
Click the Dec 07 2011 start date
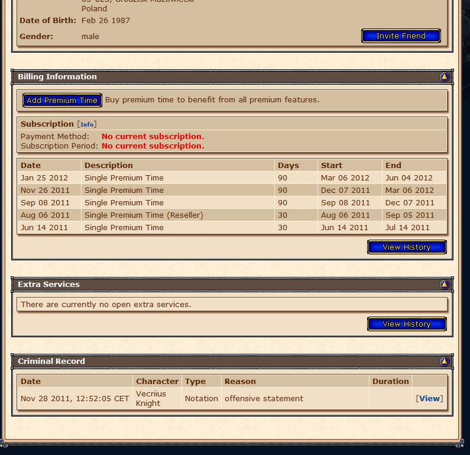(x=345, y=190)
